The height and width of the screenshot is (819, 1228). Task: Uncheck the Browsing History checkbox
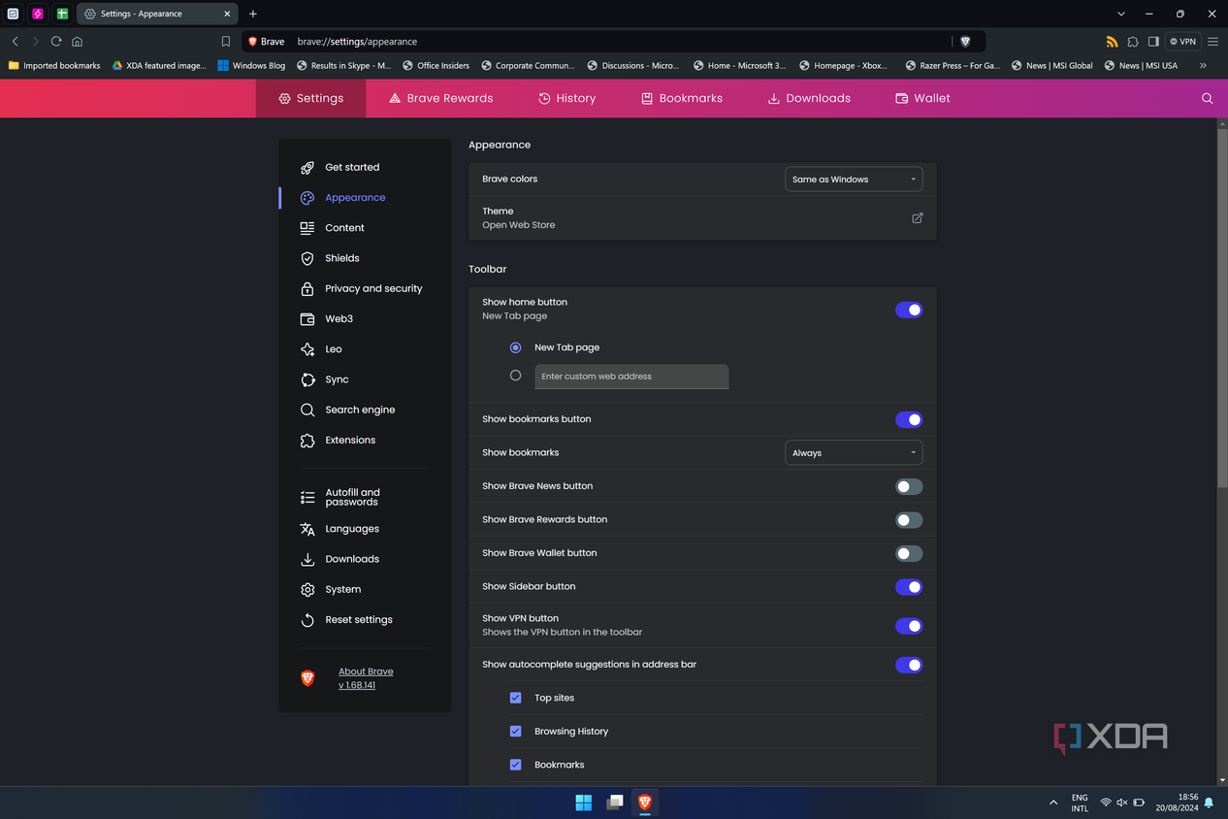point(515,732)
